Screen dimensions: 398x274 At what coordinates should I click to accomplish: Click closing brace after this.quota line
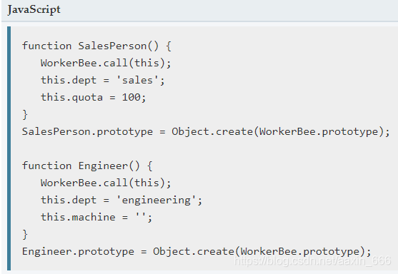[x=25, y=115]
